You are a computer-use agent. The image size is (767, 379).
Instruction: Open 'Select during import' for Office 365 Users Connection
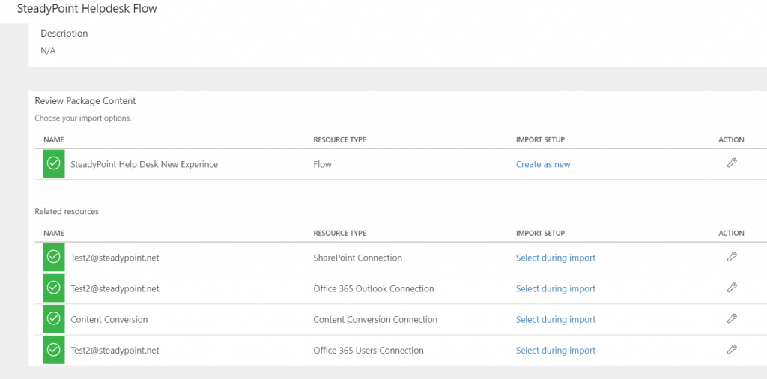[556, 350]
